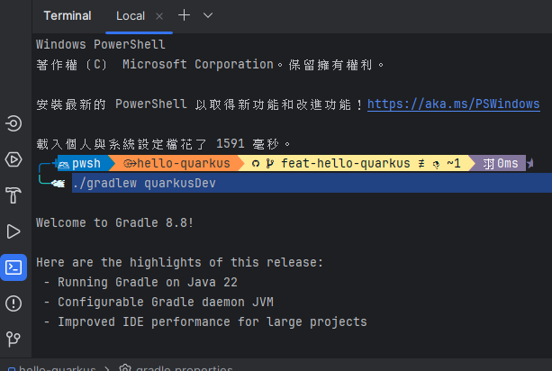The image size is (552, 371).
Task: Open the Problems exclamation icon
Action: click(14, 303)
